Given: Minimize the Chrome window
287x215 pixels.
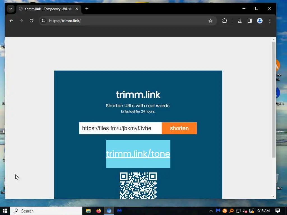Looking at the screenshot, I should coord(244,9).
